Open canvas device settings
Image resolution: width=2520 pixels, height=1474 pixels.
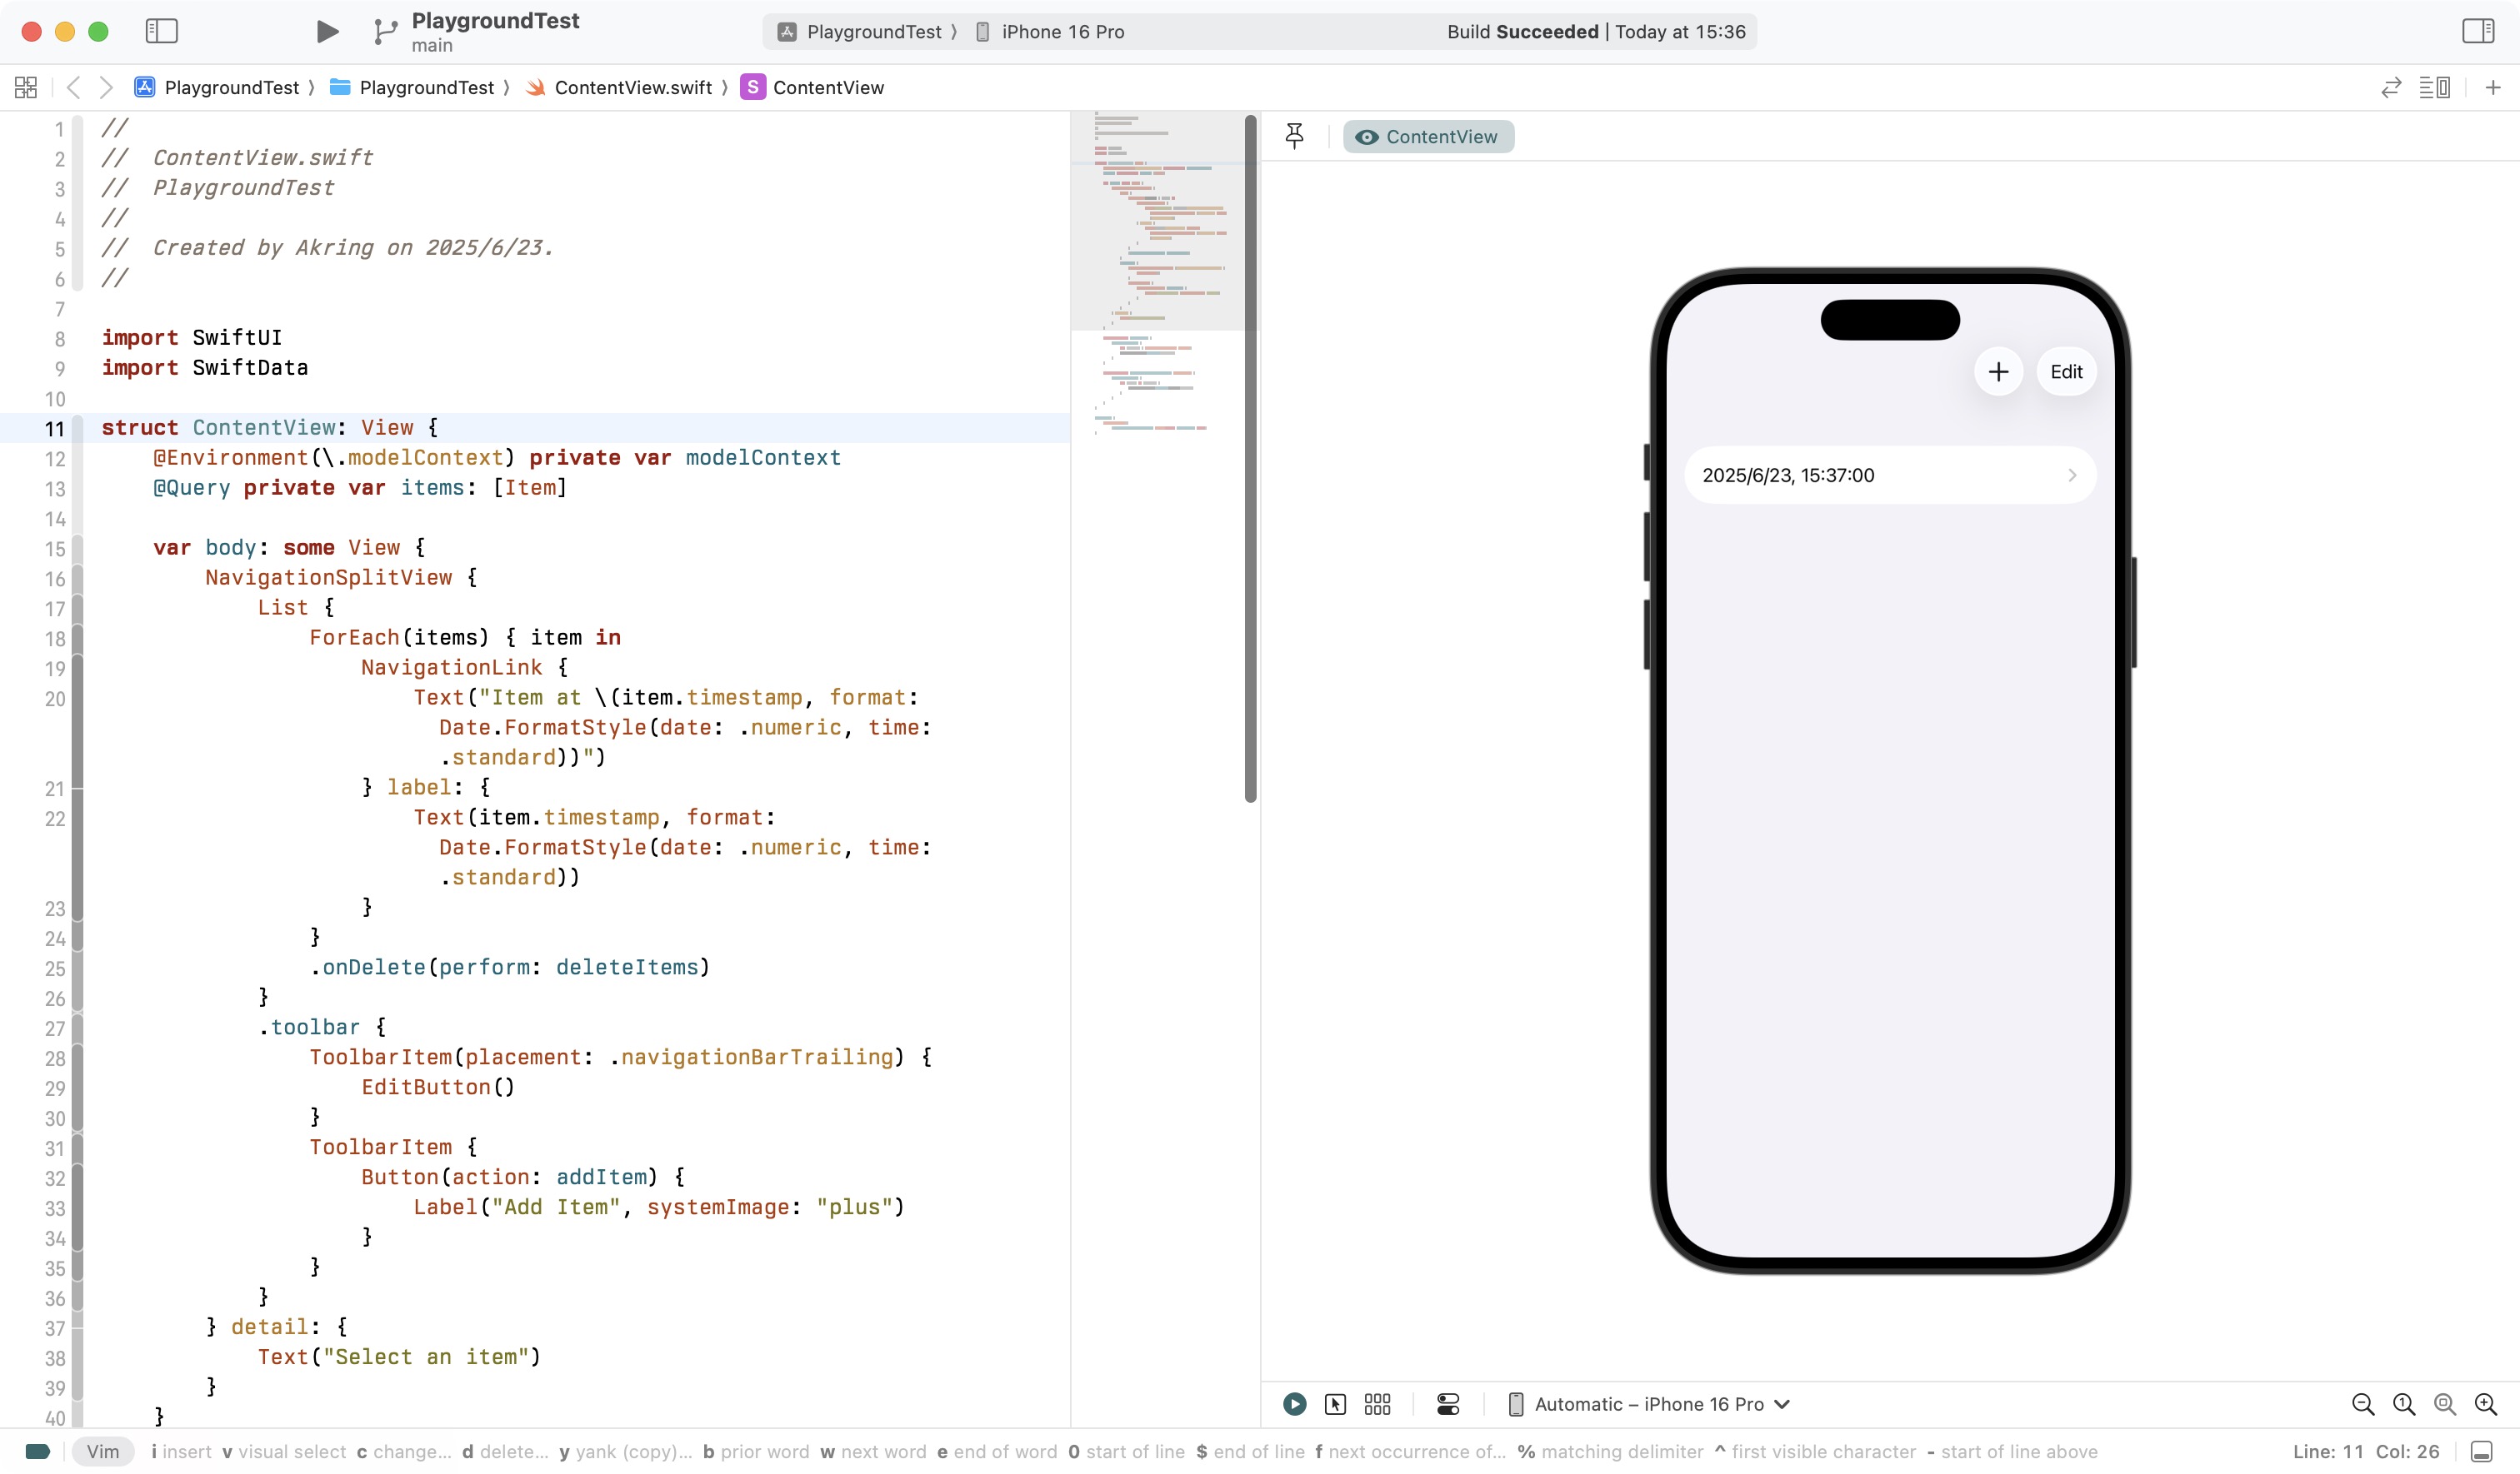tap(1448, 1405)
